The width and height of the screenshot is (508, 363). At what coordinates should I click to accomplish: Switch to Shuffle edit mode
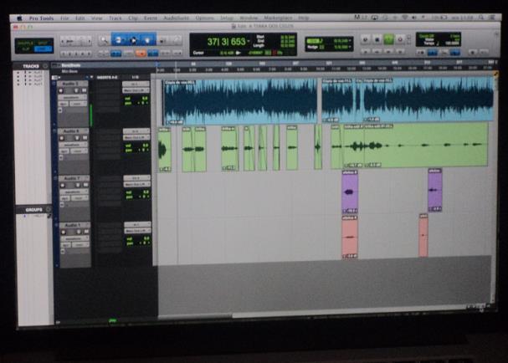pos(25,43)
